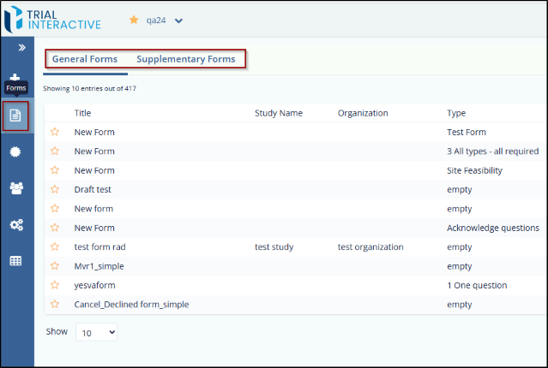The image size is (548, 368).
Task: Star the Draft test form
Action: (x=55, y=188)
